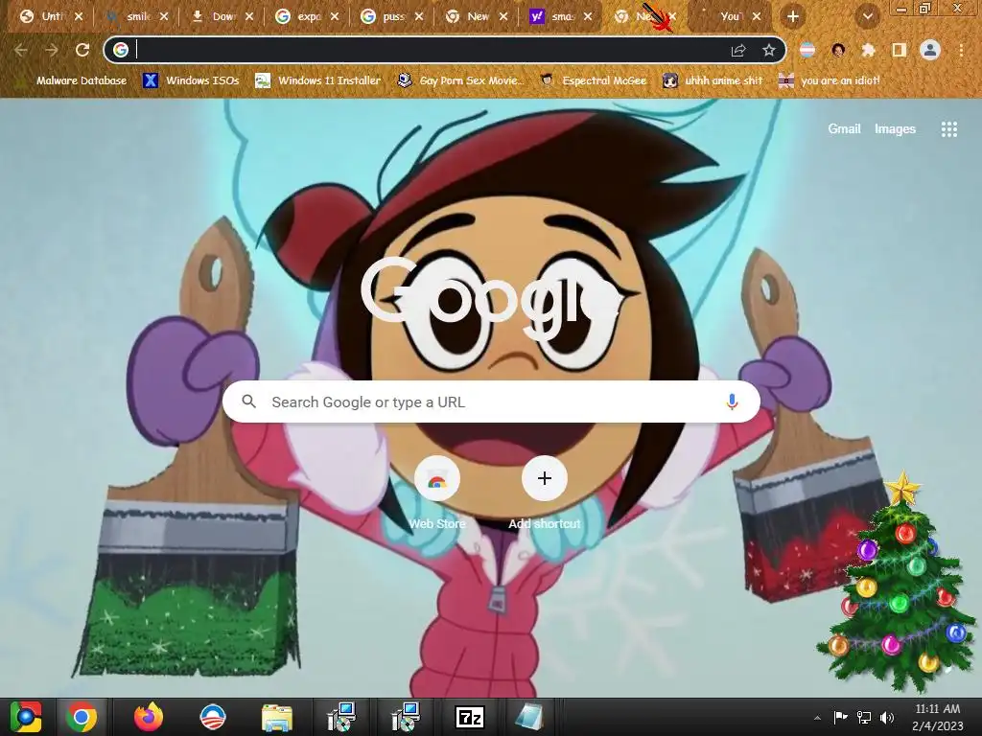This screenshot has width=982, height=736.
Task: Open the Gmail link
Action: 844,129
